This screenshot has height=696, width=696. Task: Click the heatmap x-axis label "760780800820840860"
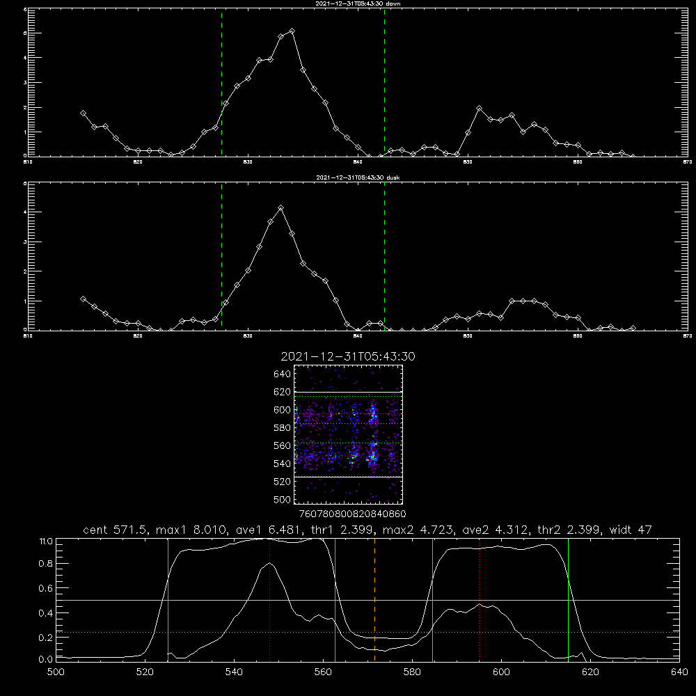tap(352, 514)
